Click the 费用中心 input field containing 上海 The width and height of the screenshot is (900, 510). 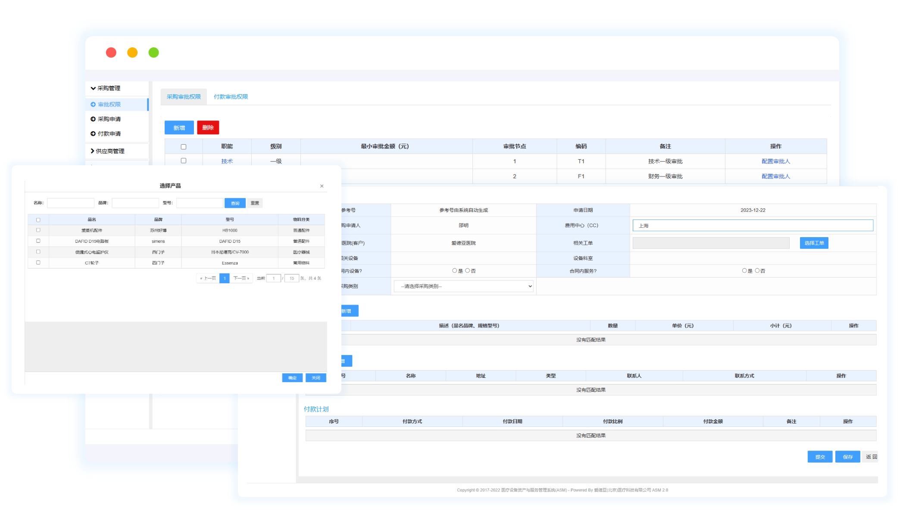[x=753, y=226]
